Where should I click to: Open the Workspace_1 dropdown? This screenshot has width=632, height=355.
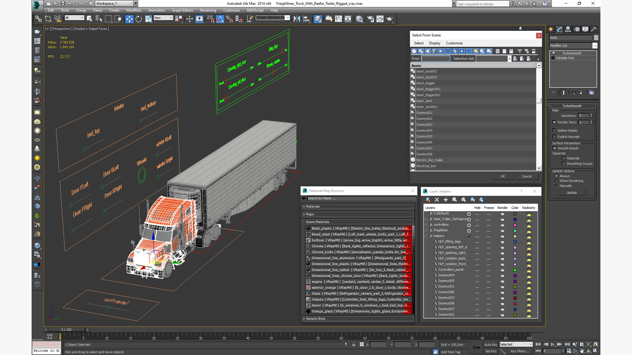click(x=114, y=3)
